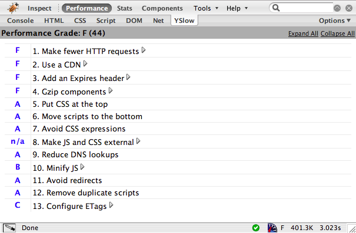Expand rule 1 Make fewer HTTP requests
Image resolution: width=356 pixels, height=233 pixels.
144,50
